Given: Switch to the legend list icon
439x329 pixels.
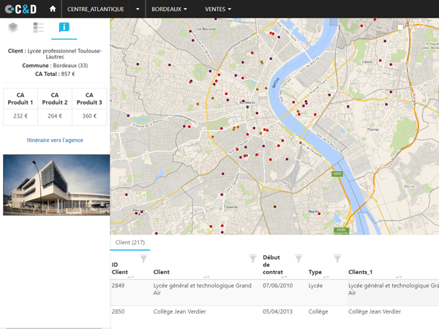Looking at the screenshot, I should 38,28.
